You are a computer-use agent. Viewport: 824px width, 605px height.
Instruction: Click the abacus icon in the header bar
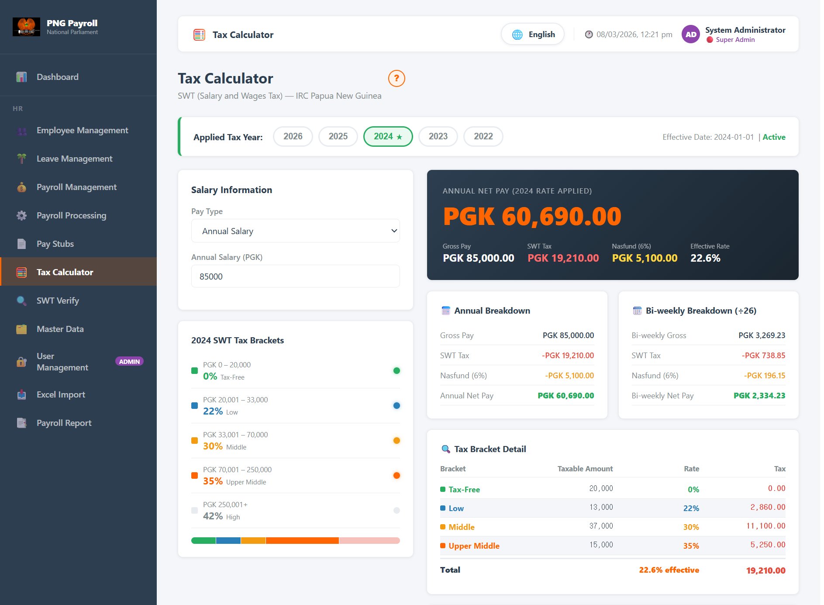pyautogui.click(x=199, y=35)
